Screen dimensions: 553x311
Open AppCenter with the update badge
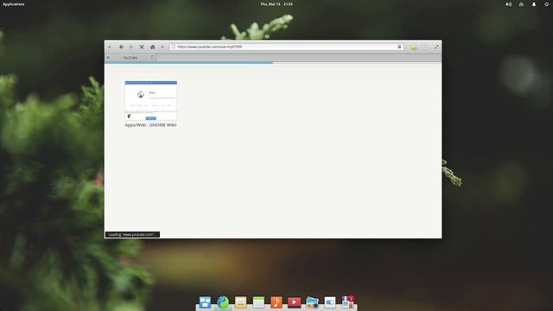[x=347, y=302]
